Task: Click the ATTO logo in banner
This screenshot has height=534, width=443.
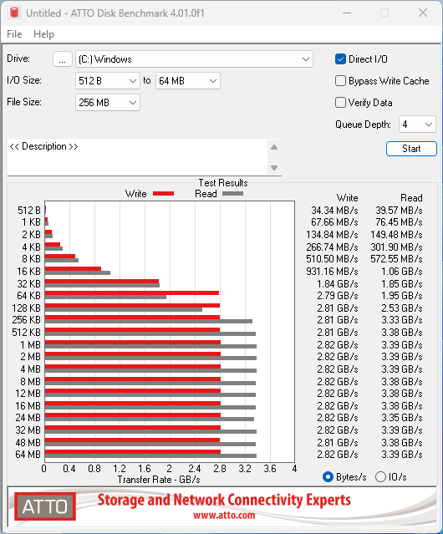Action: point(45,506)
